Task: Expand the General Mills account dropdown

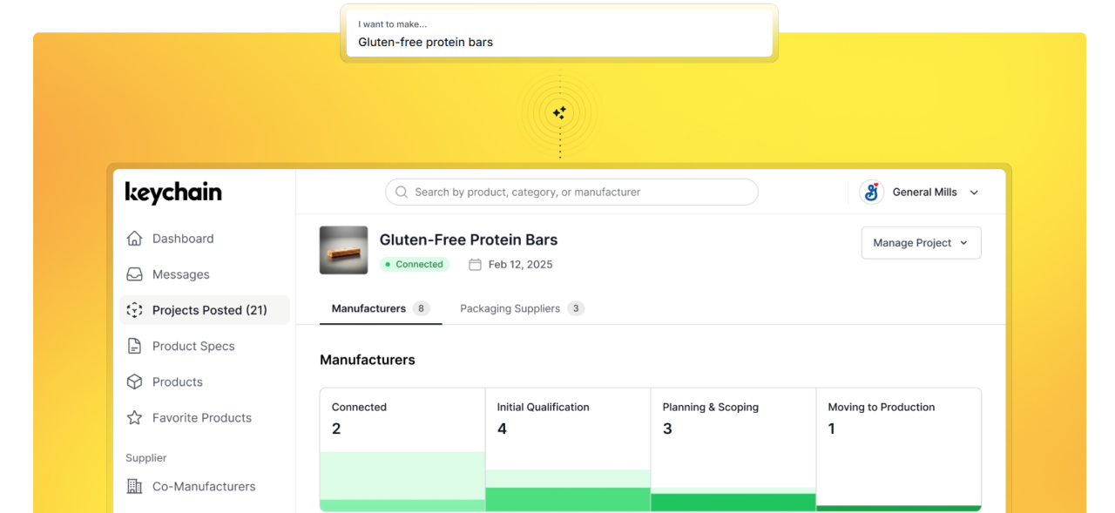Action: pyautogui.click(x=974, y=193)
